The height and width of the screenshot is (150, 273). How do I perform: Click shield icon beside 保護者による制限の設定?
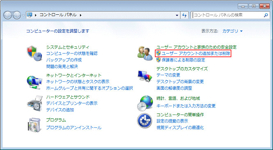point(158,60)
